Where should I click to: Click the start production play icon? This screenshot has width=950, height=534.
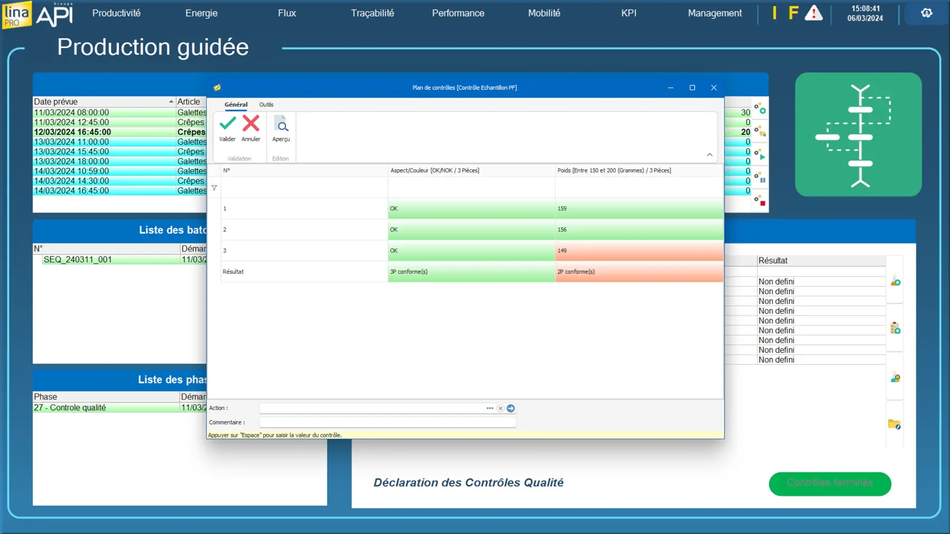[x=760, y=155]
